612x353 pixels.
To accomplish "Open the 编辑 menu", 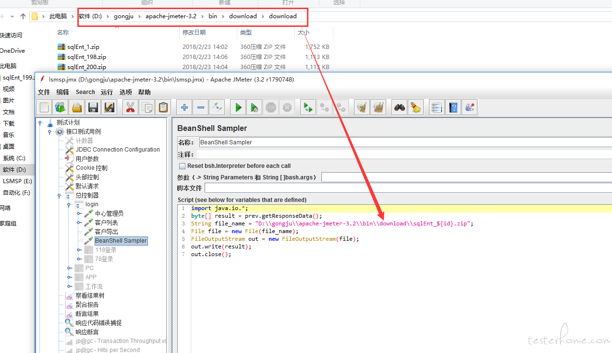I will point(62,92).
